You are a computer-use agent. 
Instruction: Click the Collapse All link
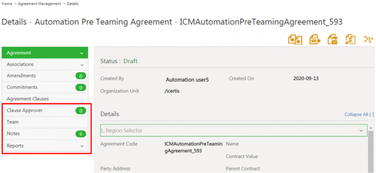(x=359, y=114)
